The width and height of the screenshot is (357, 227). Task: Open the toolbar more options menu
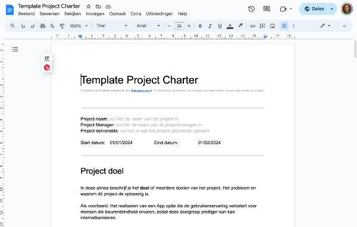click(x=294, y=26)
